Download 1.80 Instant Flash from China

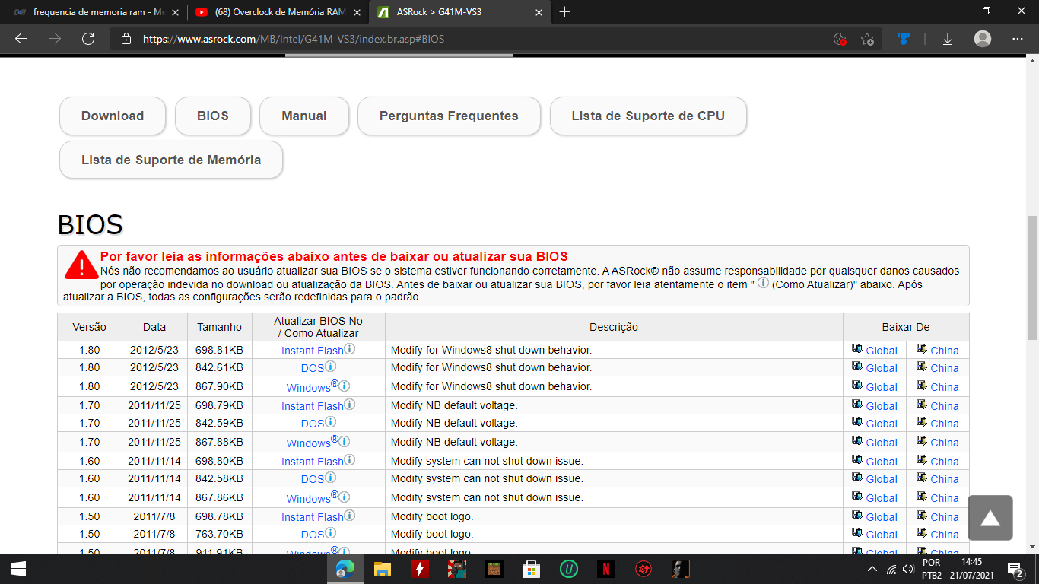coord(945,351)
